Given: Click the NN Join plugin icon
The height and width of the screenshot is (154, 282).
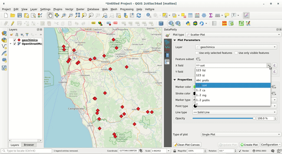Looking at the screenshot, I should point(225,23).
